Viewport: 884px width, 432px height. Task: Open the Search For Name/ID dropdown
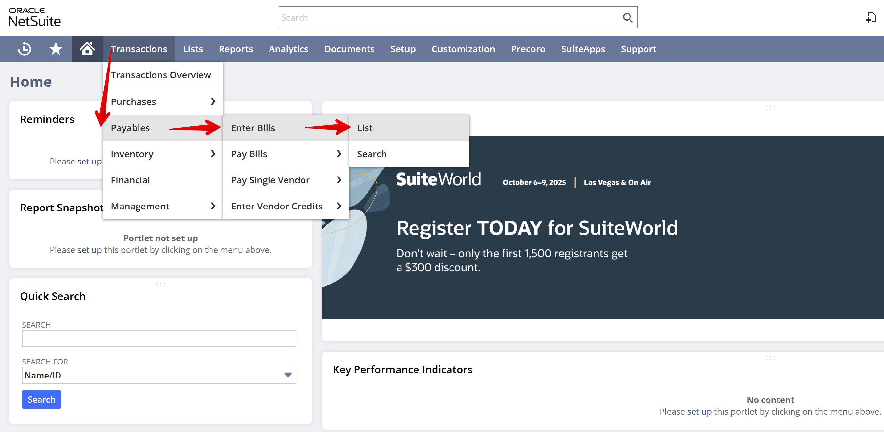(x=159, y=375)
